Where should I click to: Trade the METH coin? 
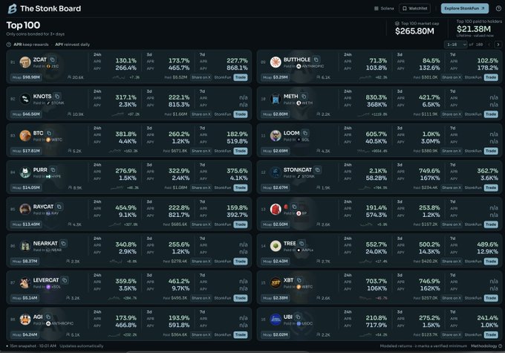tap(491, 114)
